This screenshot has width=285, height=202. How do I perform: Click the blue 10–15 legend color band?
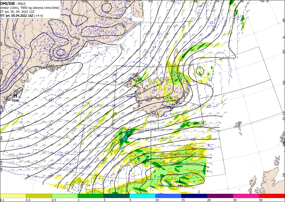(168, 196)
